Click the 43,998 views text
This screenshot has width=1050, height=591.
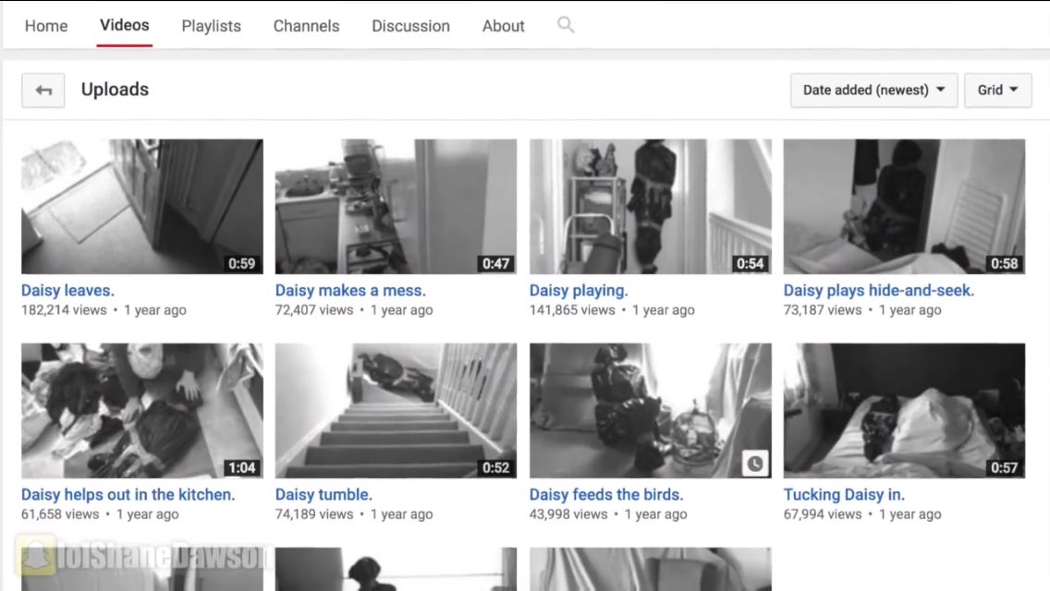tap(568, 514)
